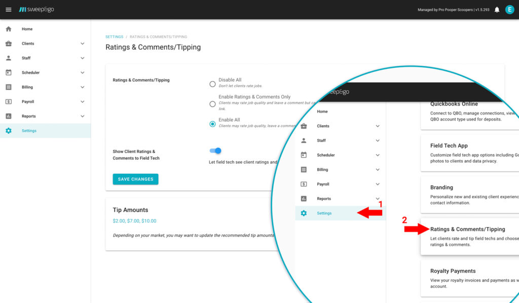This screenshot has width=519, height=303.
Task: Click the Home house icon in sidebar
Action: [8, 29]
